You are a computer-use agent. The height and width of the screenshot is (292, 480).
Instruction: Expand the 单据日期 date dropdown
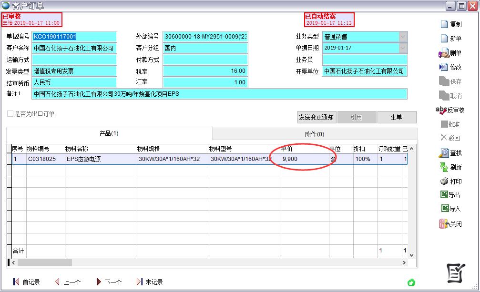(402, 49)
